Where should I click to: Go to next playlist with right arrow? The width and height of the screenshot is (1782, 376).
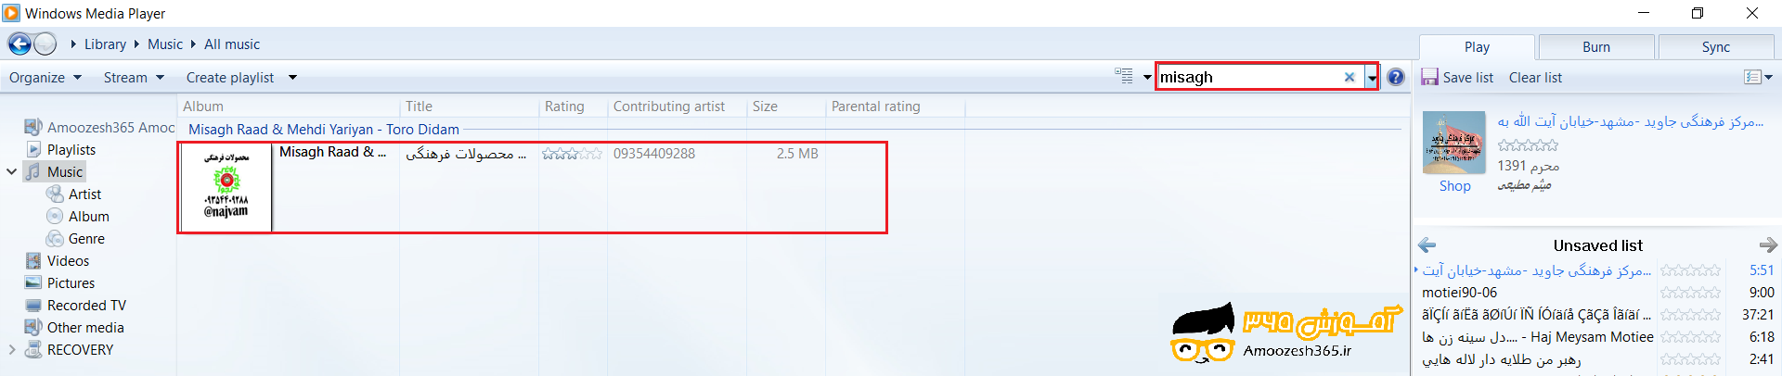coord(1768,244)
